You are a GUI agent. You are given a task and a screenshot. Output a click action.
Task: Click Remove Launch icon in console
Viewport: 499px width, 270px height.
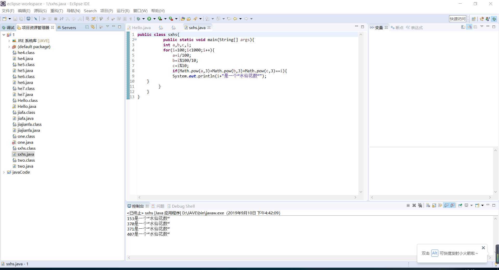click(x=414, y=205)
